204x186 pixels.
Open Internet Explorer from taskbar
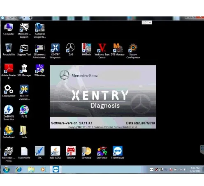pos(19,170)
